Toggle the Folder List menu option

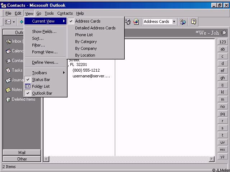click(46, 86)
